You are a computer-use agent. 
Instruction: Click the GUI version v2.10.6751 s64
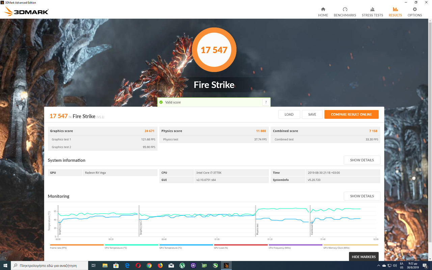tap(206, 180)
